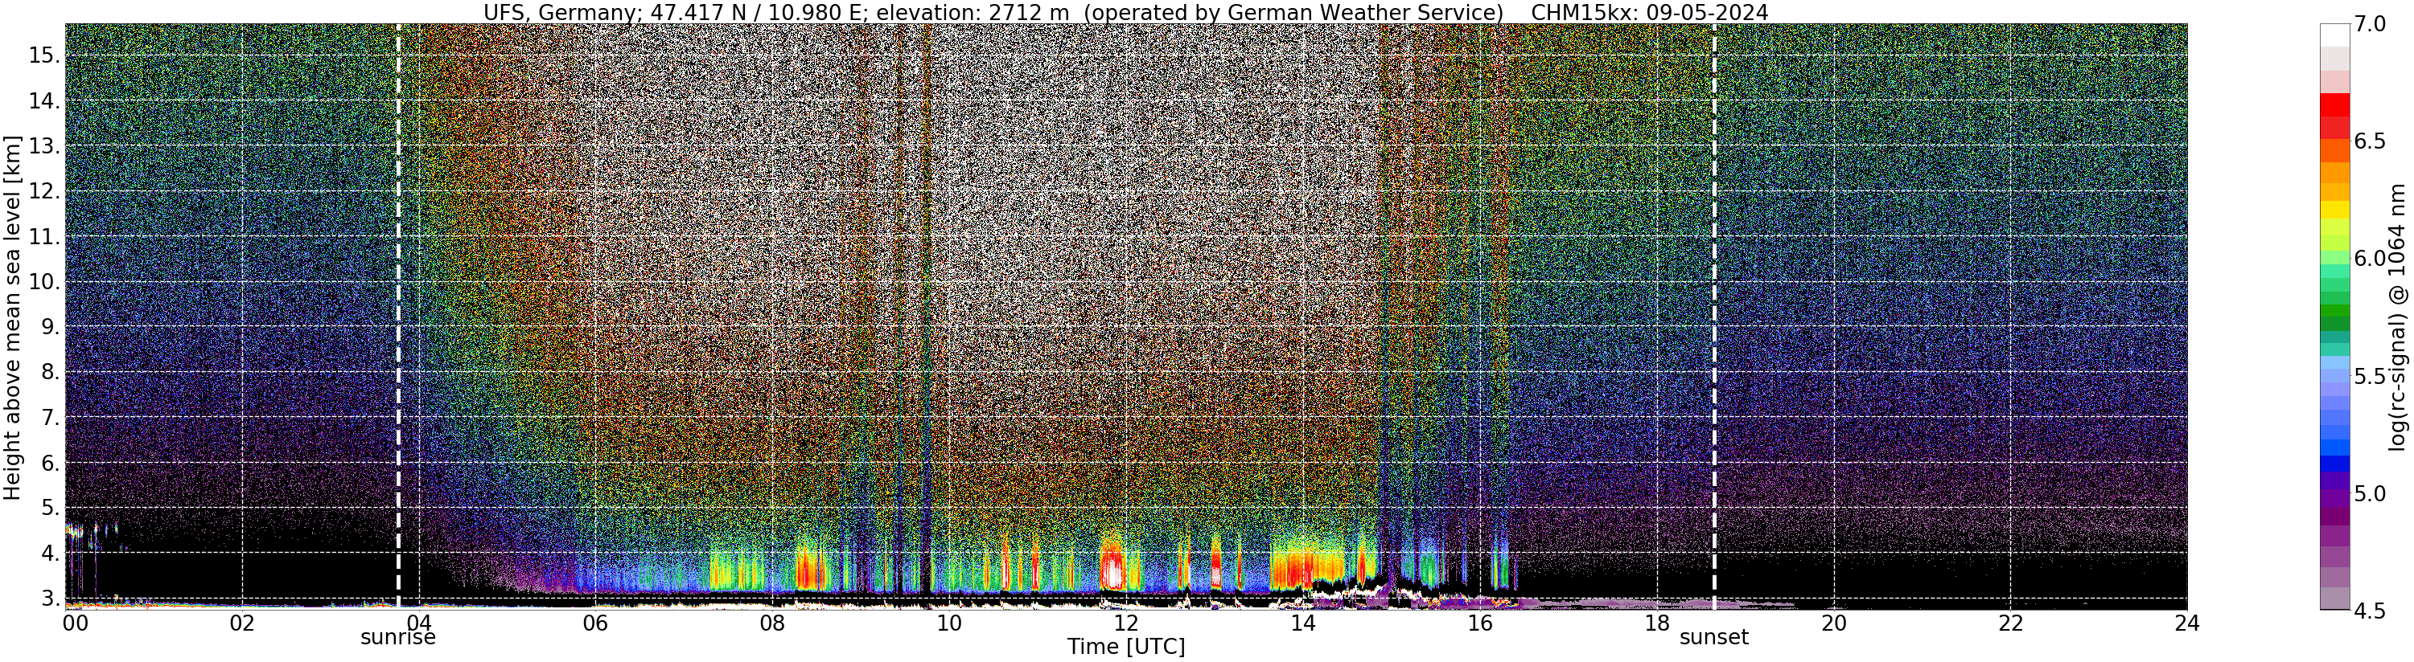Click the '6.' height tick label
This screenshot has width=2414, height=662.
coord(50,464)
